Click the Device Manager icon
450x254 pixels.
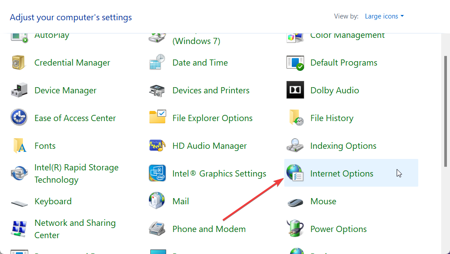click(x=19, y=90)
